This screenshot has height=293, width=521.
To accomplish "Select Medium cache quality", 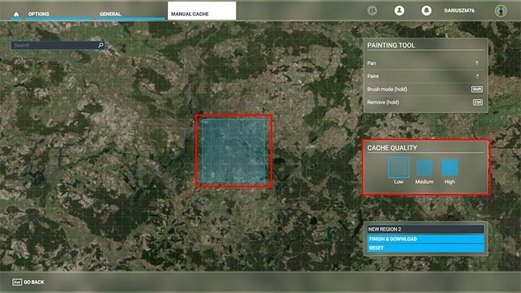I will click(x=424, y=167).
